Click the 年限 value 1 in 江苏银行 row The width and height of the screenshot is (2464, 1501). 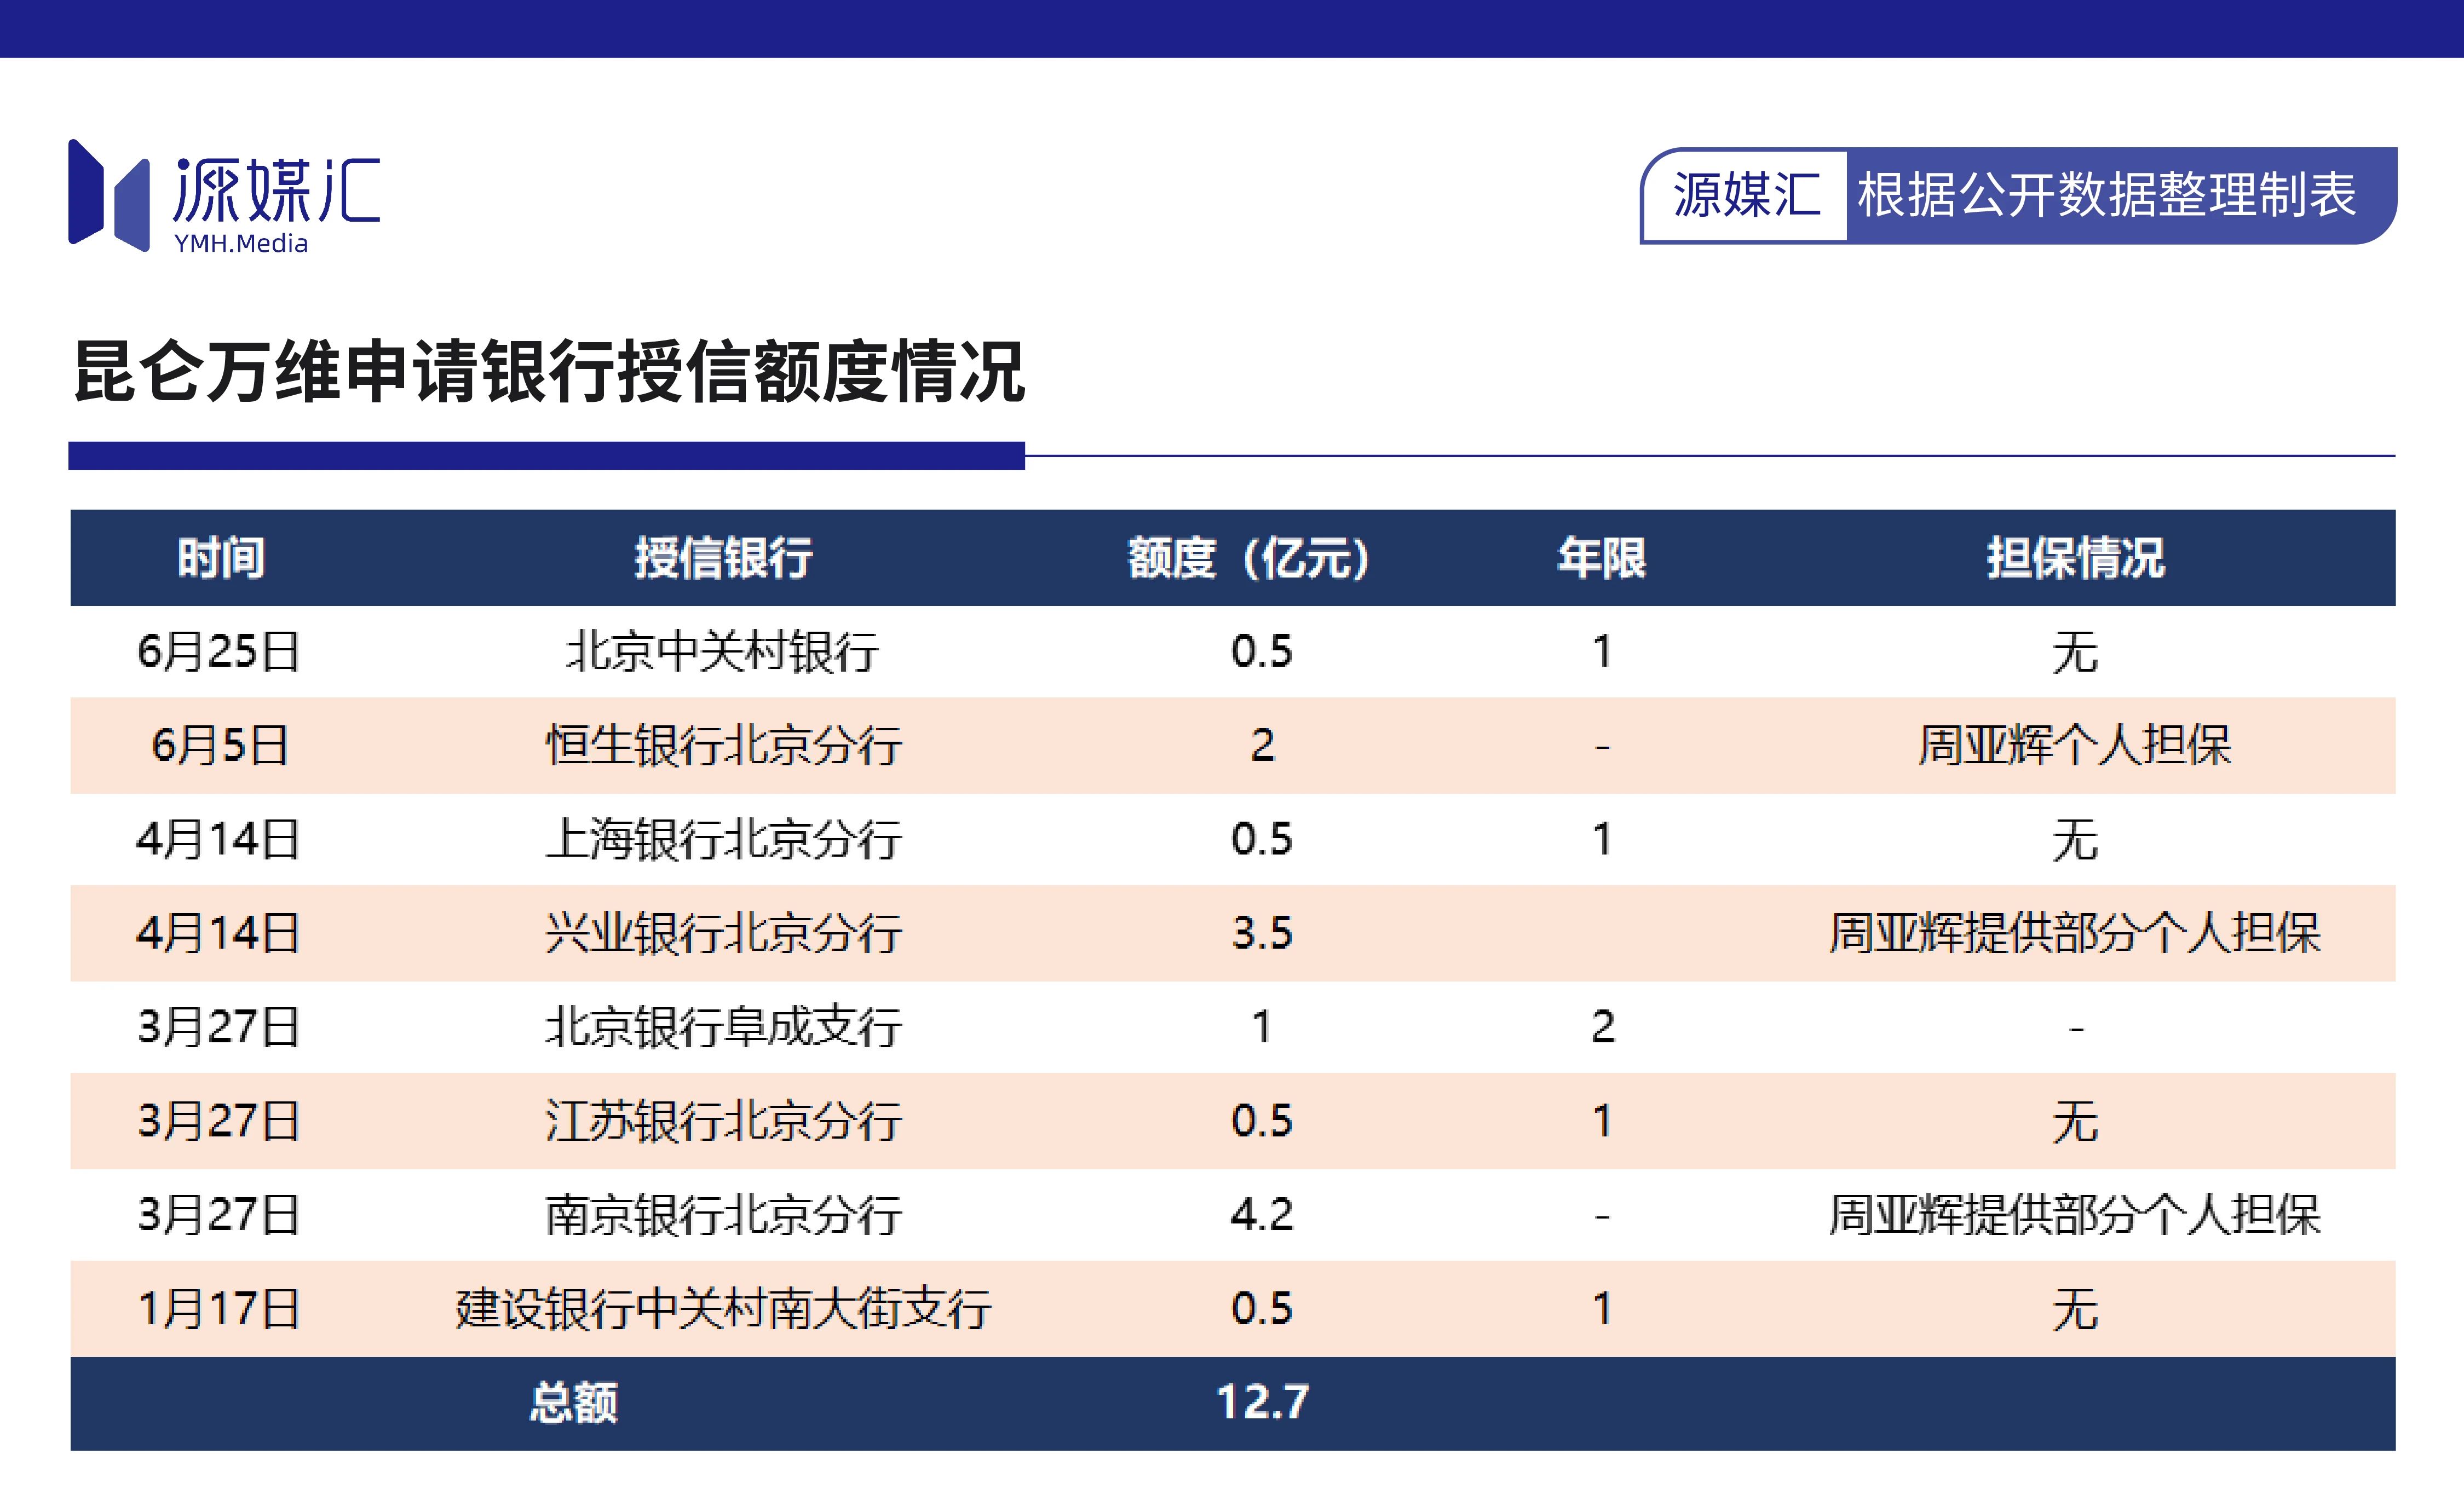1602,1122
